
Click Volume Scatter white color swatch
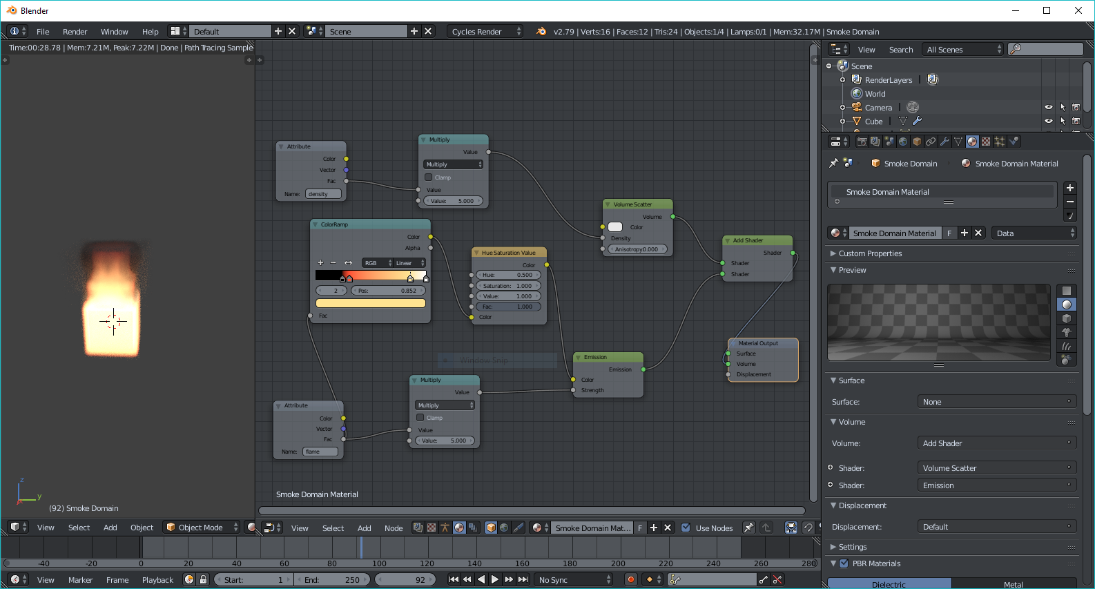pyautogui.click(x=615, y=227)
